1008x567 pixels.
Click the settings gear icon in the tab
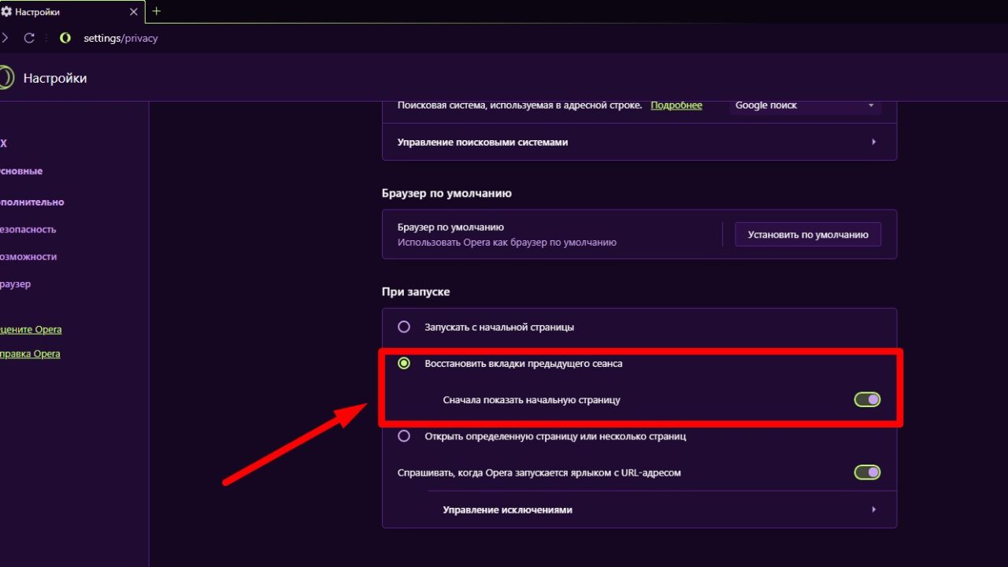pyautogui.click(x=6, y=12)
